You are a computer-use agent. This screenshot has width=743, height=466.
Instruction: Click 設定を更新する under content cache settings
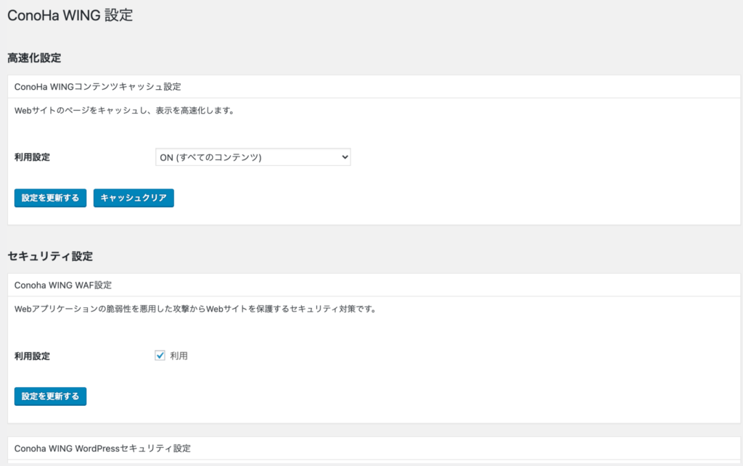[x=50, y=198]
